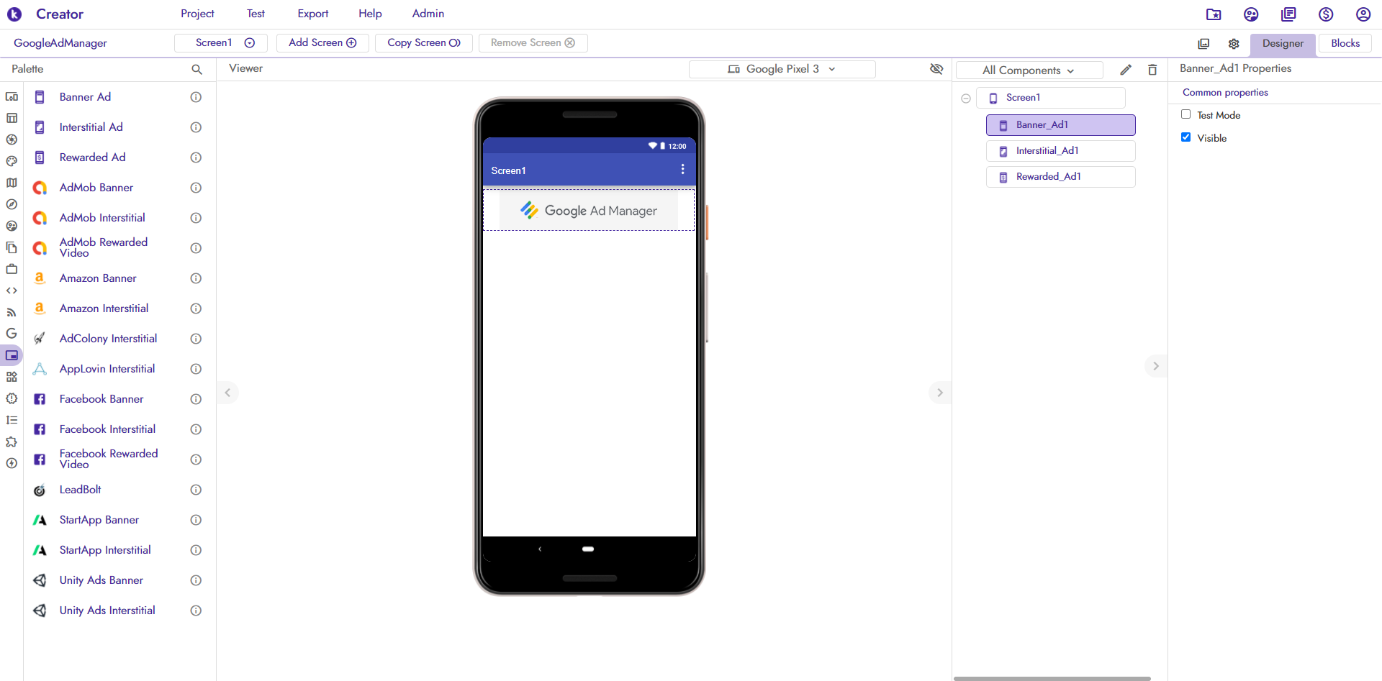Select Banner_Ad1 in the component tree
The height and width of the screenshot is (681, 1382).
pyautogui.click(x=1061, y=125)
